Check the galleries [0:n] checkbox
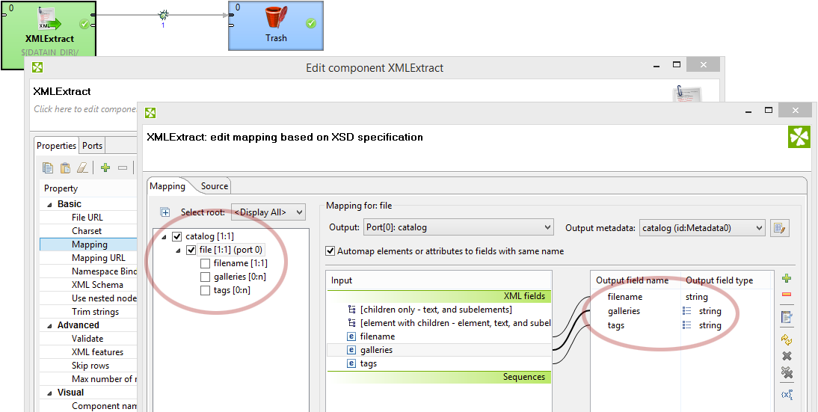This screenshot has height=412, width=818. pyautogui.click(x=205, y=277)
